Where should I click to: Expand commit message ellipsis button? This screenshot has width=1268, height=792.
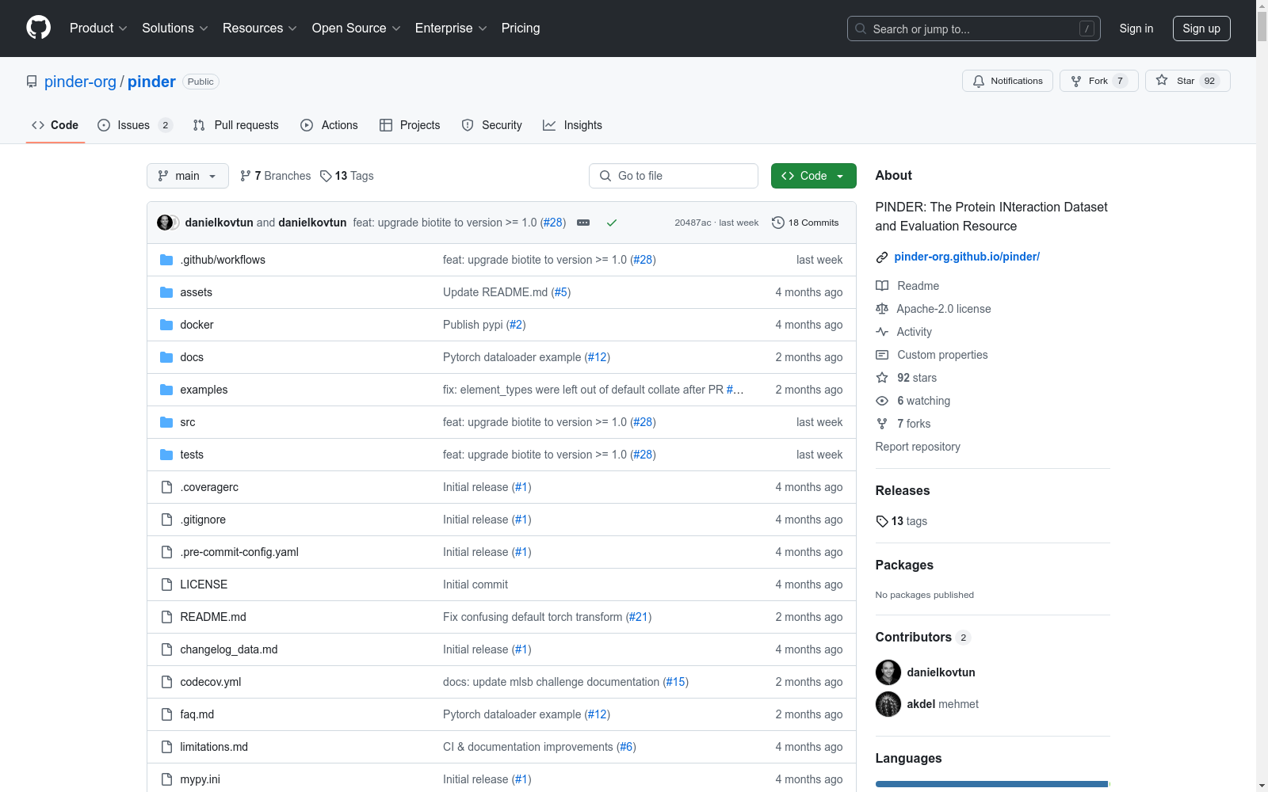click(583, 223)
